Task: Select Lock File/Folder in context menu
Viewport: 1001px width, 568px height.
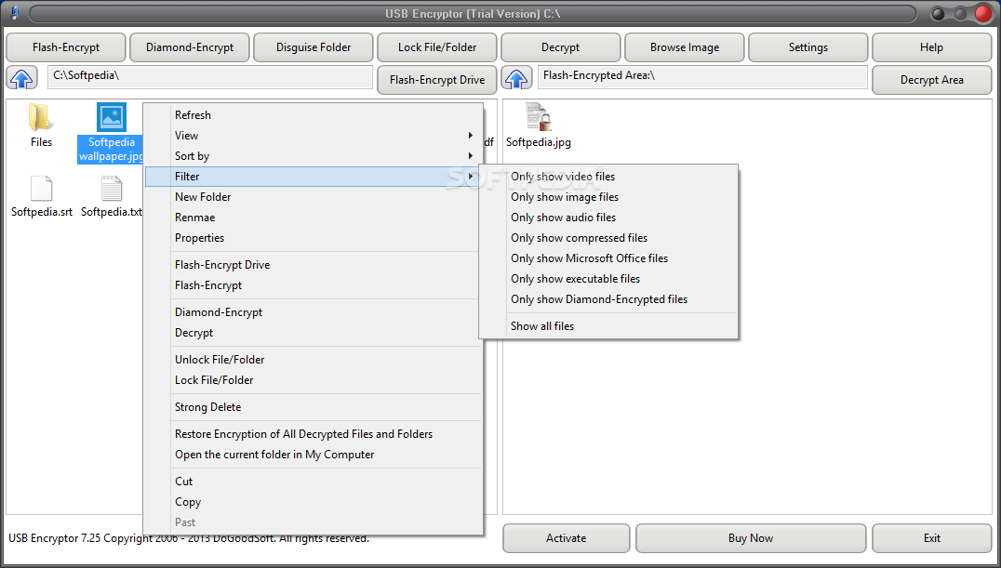Action: click(x=313, y=379)
